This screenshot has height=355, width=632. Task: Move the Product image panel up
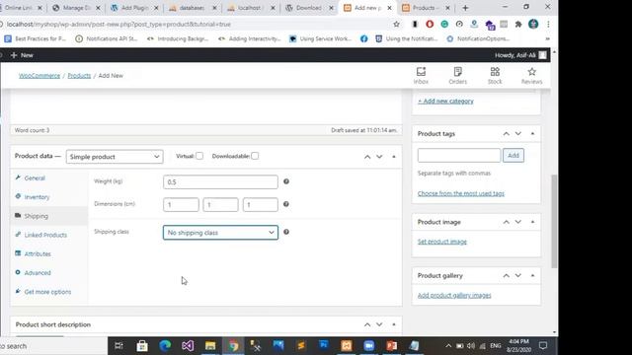pyautogui.click(x=507, y=222)
